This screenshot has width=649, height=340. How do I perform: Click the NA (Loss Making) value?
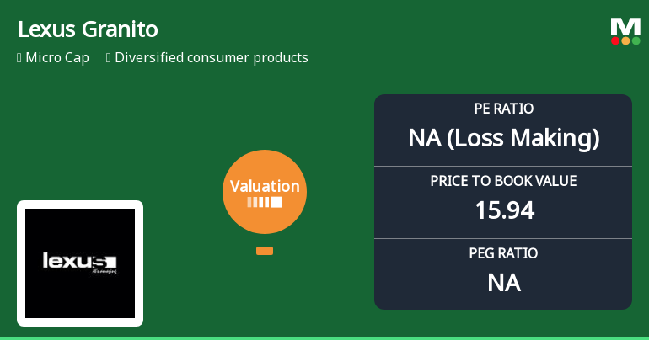pos(503,138)
